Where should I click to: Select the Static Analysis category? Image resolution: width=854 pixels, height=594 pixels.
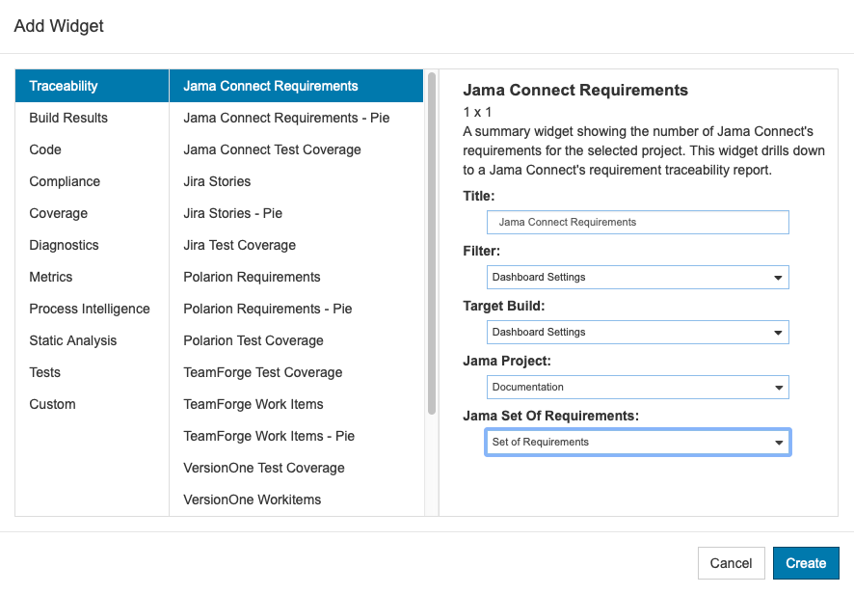(92, 340)
